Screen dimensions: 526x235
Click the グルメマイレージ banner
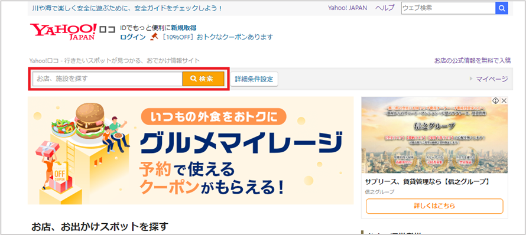coord(190,151)
